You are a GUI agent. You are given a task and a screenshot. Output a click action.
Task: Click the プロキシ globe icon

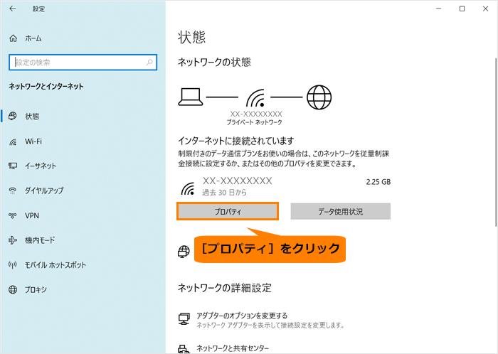[13, 289]
